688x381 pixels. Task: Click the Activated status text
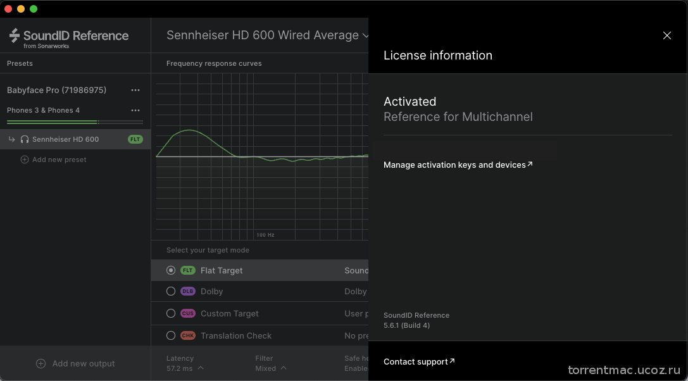[410, 101]
